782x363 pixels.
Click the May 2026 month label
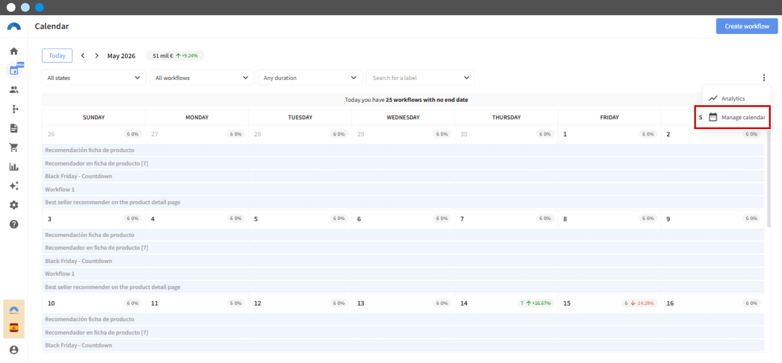pyautogui.click(x=121, y=56)
